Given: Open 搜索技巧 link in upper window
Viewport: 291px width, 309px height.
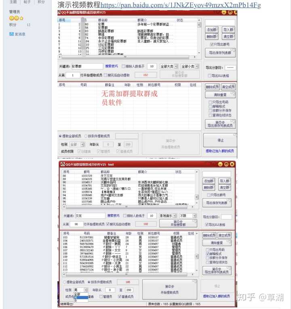Looking at the screenshot, I should 112,66.
